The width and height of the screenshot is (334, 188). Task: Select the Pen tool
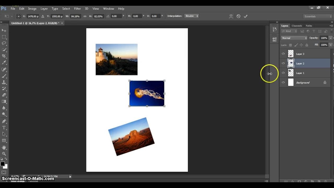point(4,121)
